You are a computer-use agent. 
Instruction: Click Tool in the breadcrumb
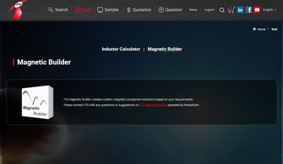point(274,29)
